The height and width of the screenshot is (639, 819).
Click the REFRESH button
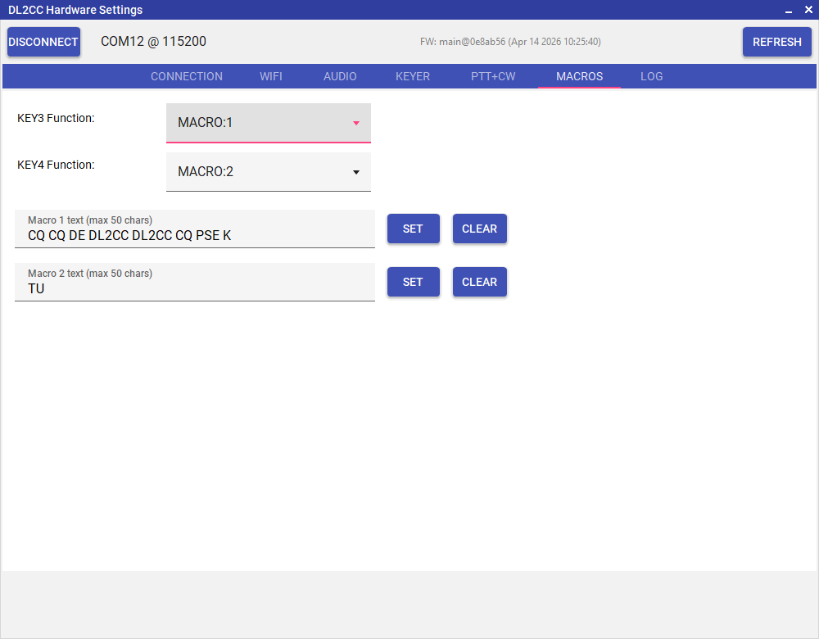776,42
